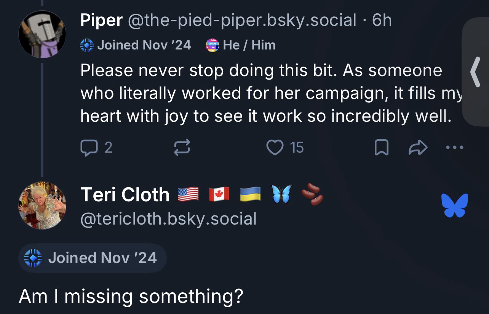
Task: Click the "Am I missing something?" post text
Action: click(x=131, y=296)
